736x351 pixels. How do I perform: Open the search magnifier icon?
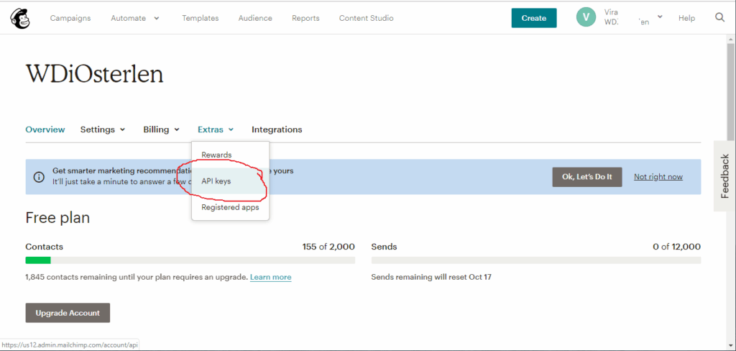tap(719, 18)
